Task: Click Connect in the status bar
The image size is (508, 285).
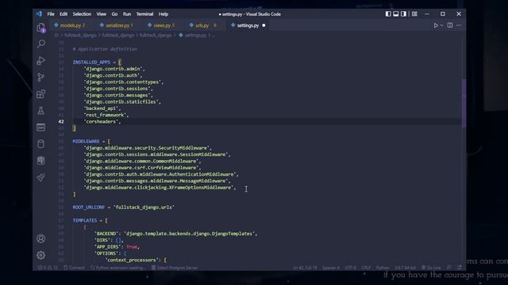Action: (x=74, y=268)
